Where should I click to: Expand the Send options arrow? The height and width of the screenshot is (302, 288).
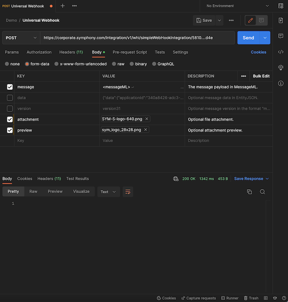265,38
